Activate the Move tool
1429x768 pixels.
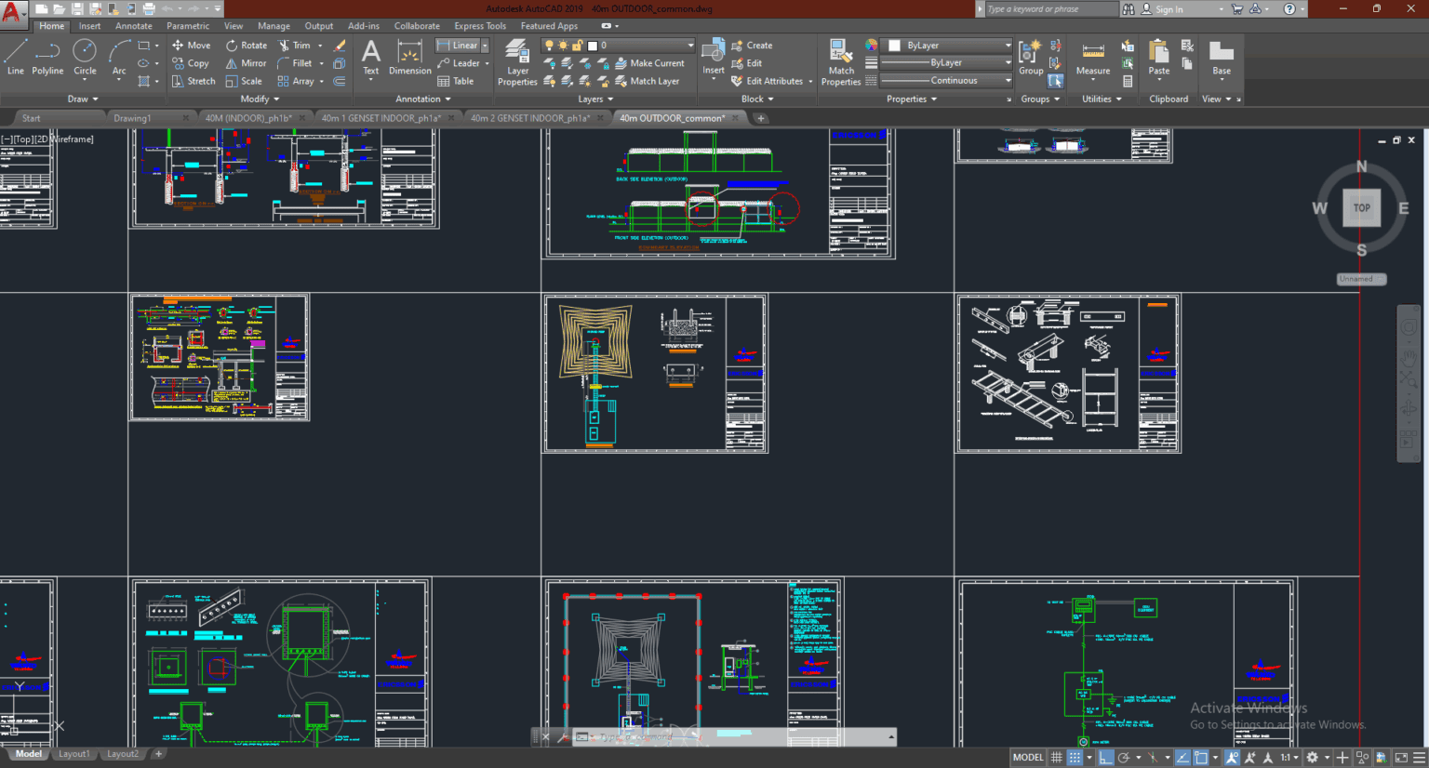click(x=191, y=45)
